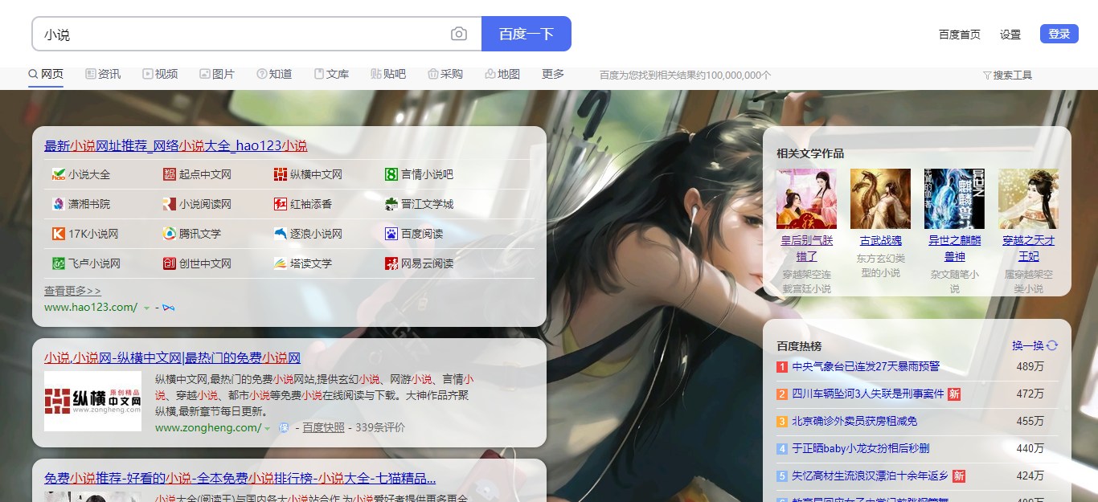This screenshot has height=502, width=1098.
Task: Select the 塔读文学 icon
Action: click(281, 263)
